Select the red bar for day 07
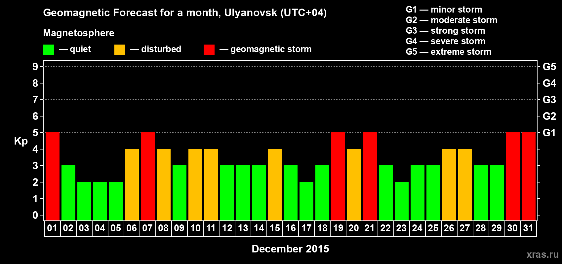Viewport: 562px width, 264px height. coord(148,176)
